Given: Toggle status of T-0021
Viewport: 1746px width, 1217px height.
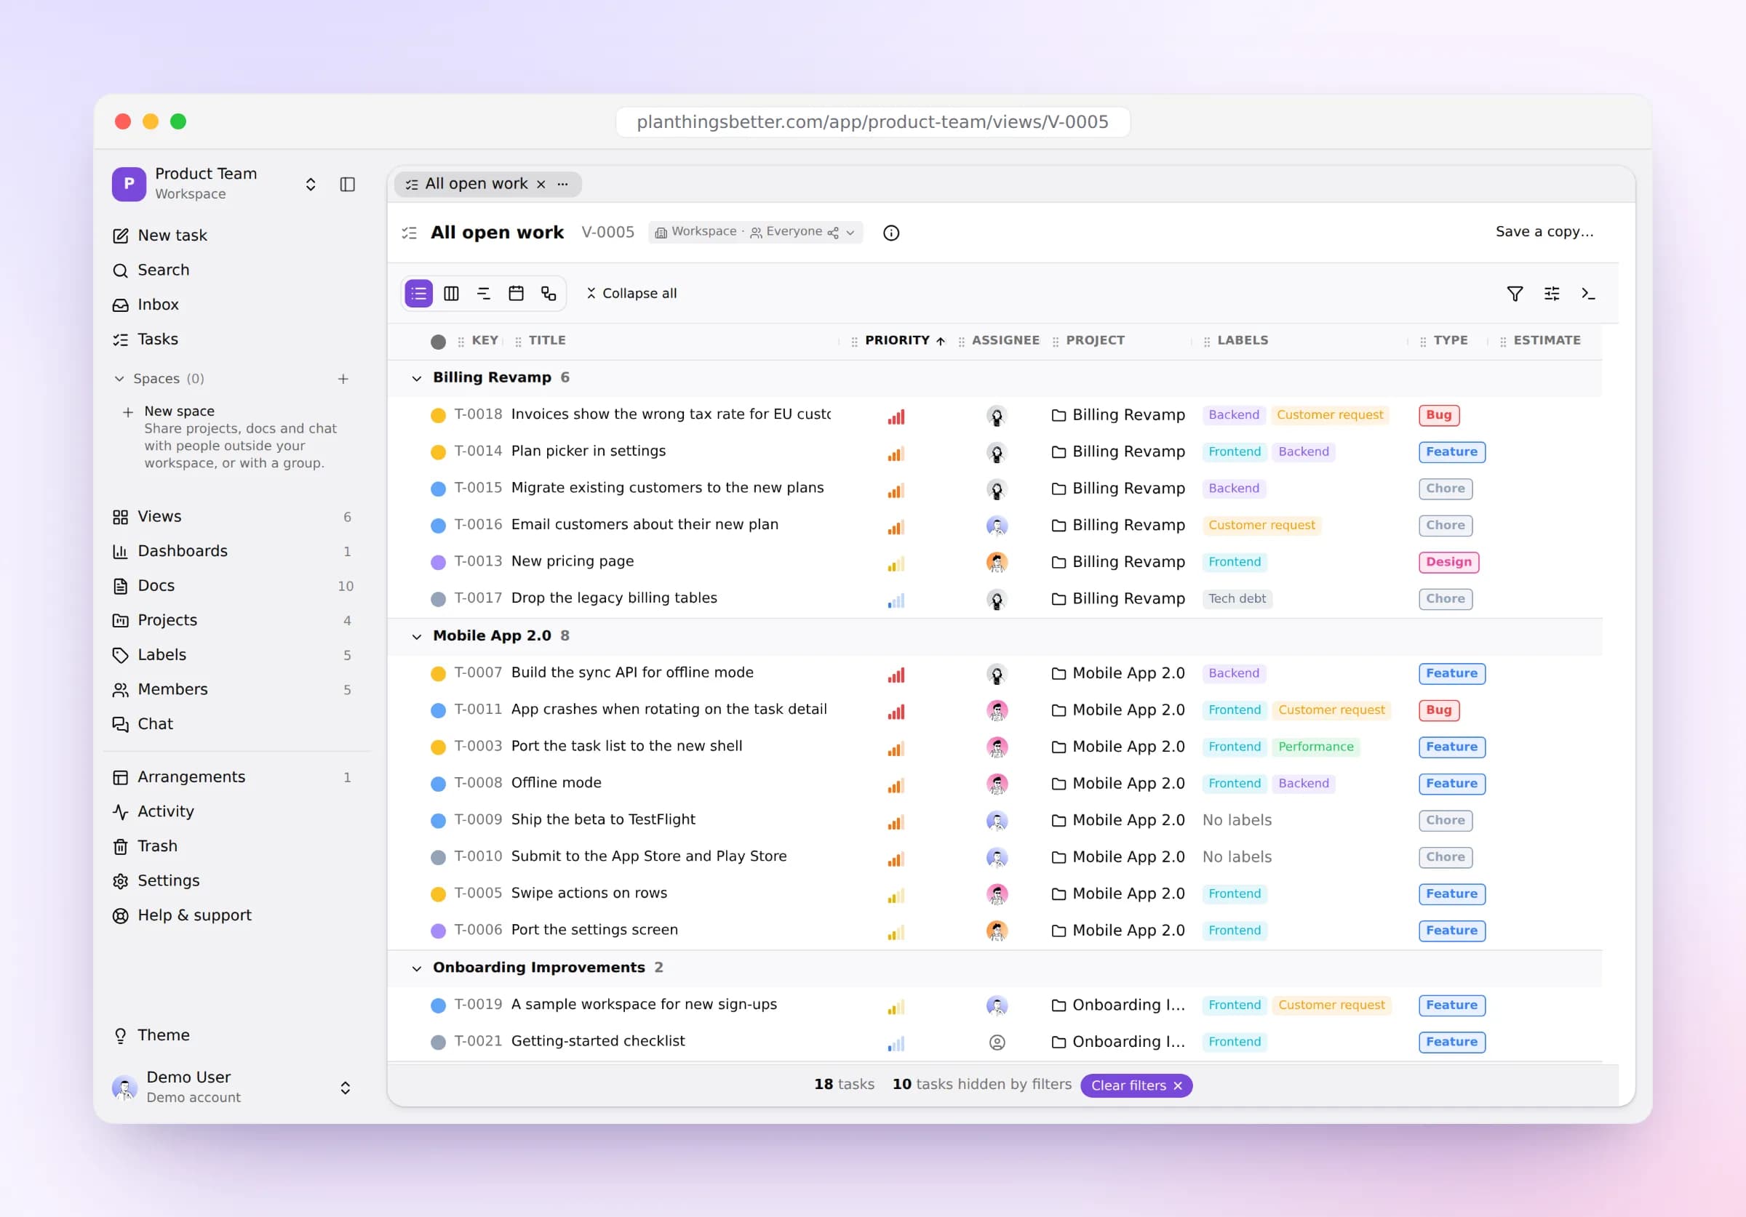Looking at the screenshot, I should [438, 1043].
